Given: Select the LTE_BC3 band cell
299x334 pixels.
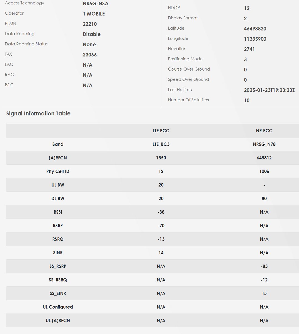Looking at the screenshot, I should (x=161, y=144).
